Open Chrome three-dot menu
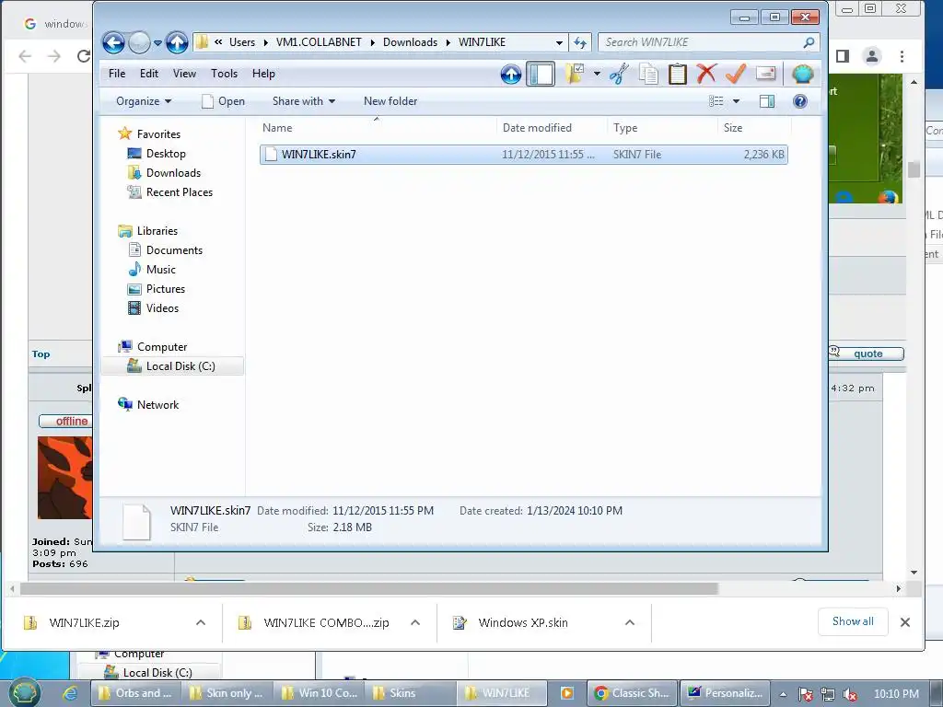The image size is (943, 707). [x=902, y=56]
